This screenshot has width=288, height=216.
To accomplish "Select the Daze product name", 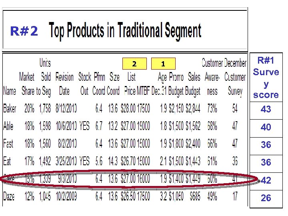I will click(9, 196).
